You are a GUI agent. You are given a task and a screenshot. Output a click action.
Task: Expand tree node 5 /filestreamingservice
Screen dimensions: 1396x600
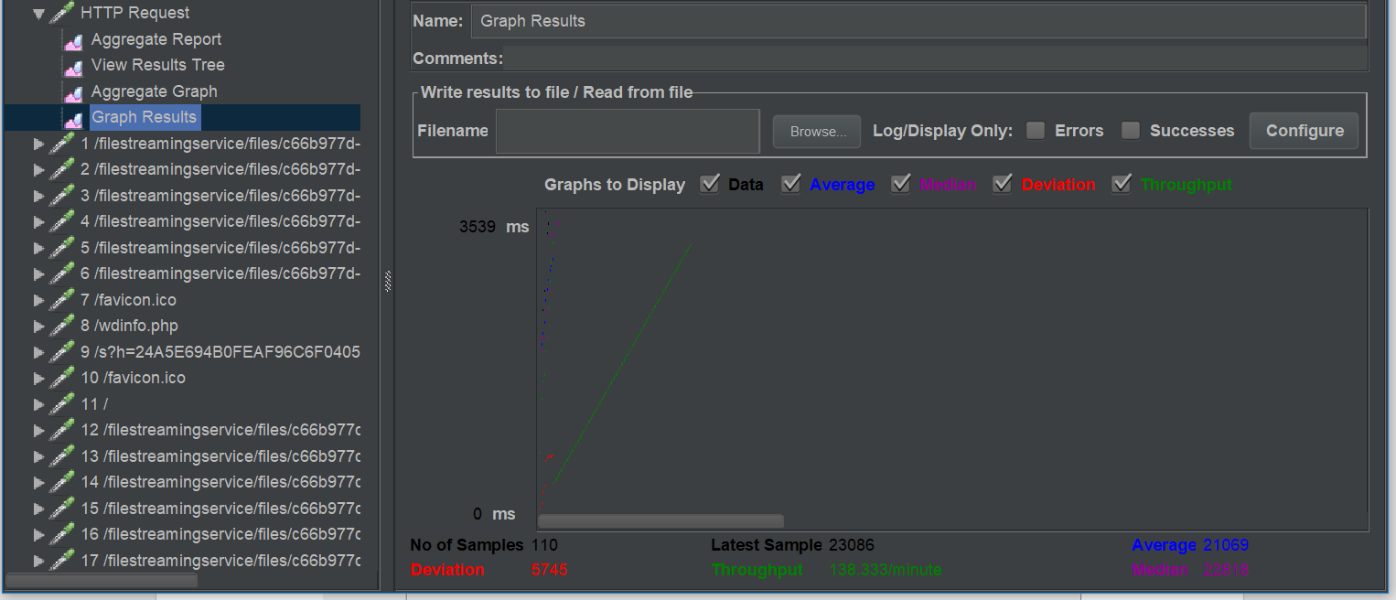(x=38, y=248)
